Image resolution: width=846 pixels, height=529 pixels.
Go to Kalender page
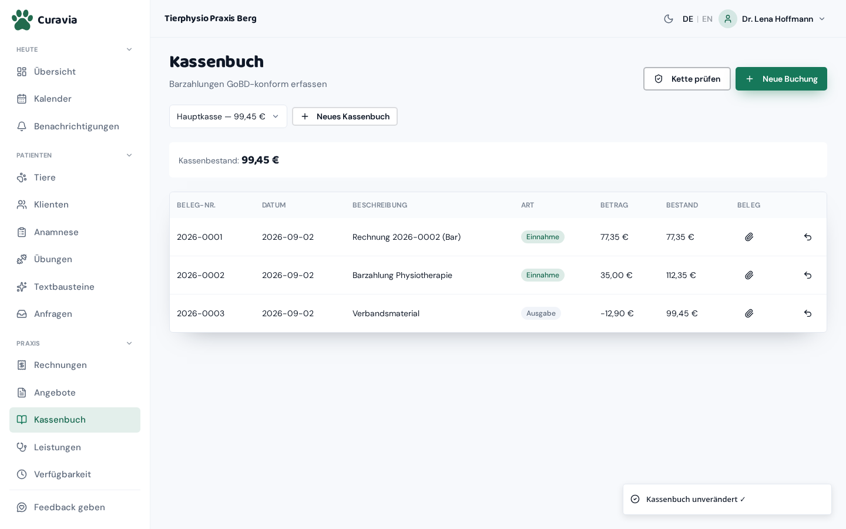click(x=75, y=99)
